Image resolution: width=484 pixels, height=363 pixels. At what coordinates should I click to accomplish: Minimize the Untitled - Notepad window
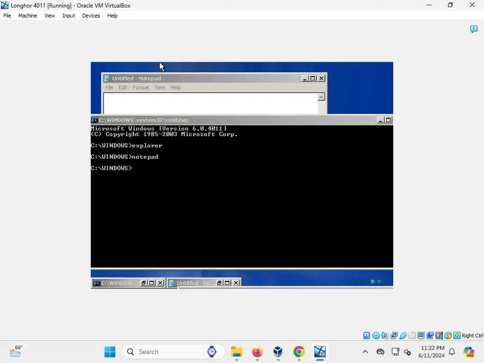(x=305, y=78)
